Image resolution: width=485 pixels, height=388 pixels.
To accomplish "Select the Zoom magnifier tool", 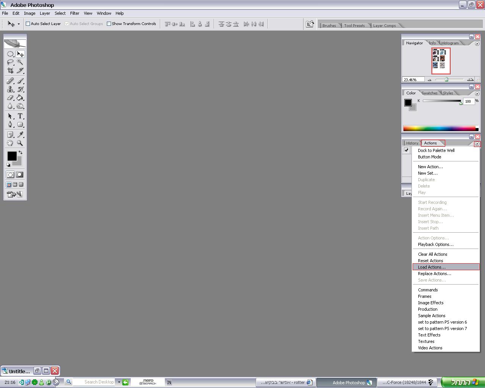I will 20,143.
